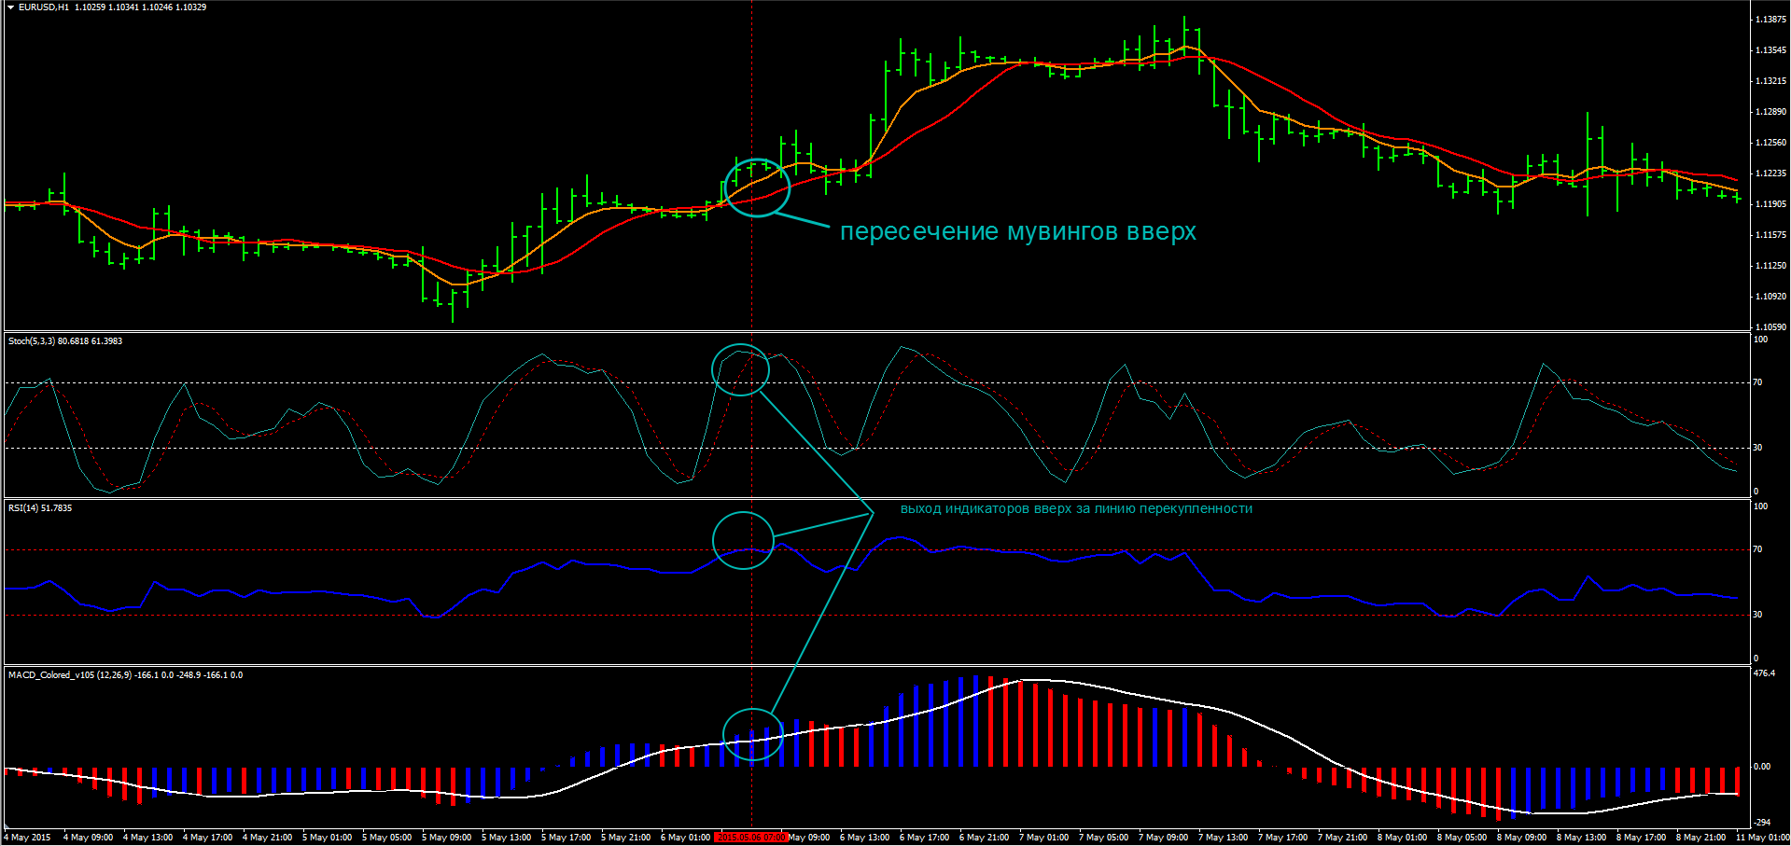This screenshot has height=846, width=1791.
Task: Click the 'пересечение мувингов вверх' text annotation
Action: (1017, 231)
